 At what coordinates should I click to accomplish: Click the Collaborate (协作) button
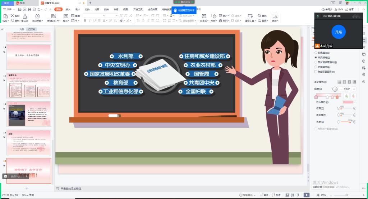point(338,9)
